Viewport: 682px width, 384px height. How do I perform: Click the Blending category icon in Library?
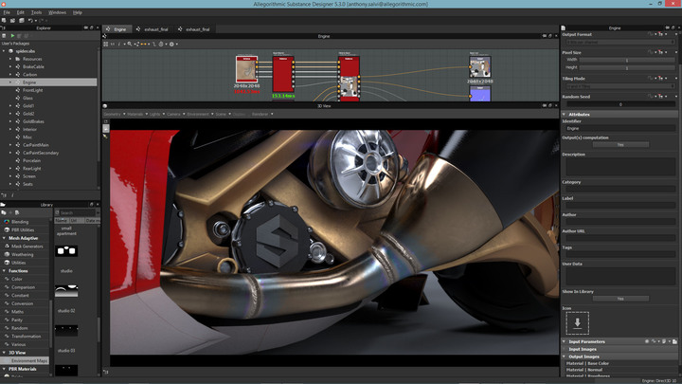(x=7, y=222)
